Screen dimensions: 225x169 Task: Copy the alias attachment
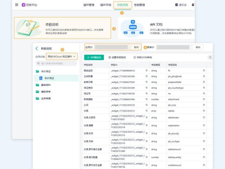click(204, 99)
